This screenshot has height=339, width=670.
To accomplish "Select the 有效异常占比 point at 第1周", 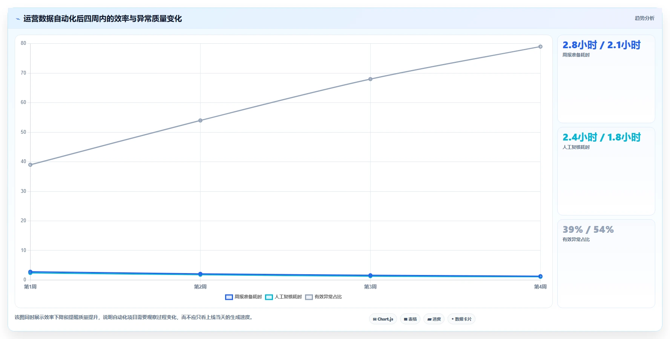I will pos(31,165).
